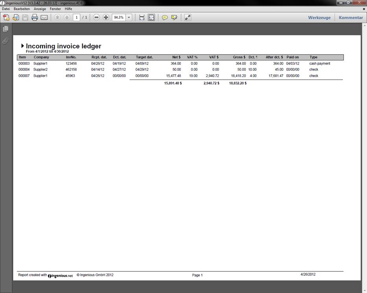Select the highlight text tool
The image size is (367, 293).
174,17
